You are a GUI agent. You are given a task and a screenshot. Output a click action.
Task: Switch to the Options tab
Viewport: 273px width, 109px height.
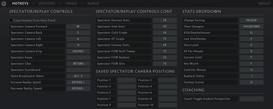[x=47, y=3]
